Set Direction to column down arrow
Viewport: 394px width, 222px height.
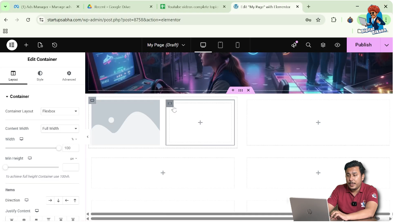pyautogui.click(x=59, y=200)
